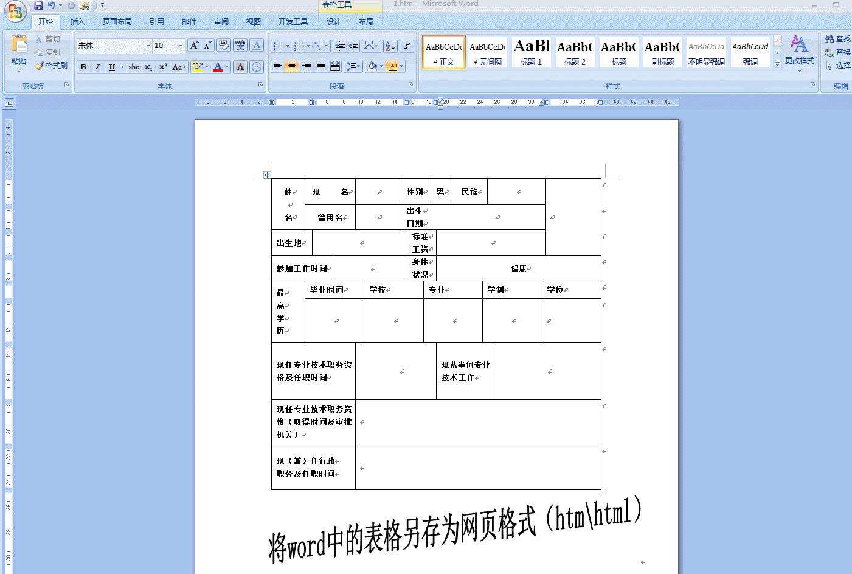Toggle bold formatting

(83, 66)
